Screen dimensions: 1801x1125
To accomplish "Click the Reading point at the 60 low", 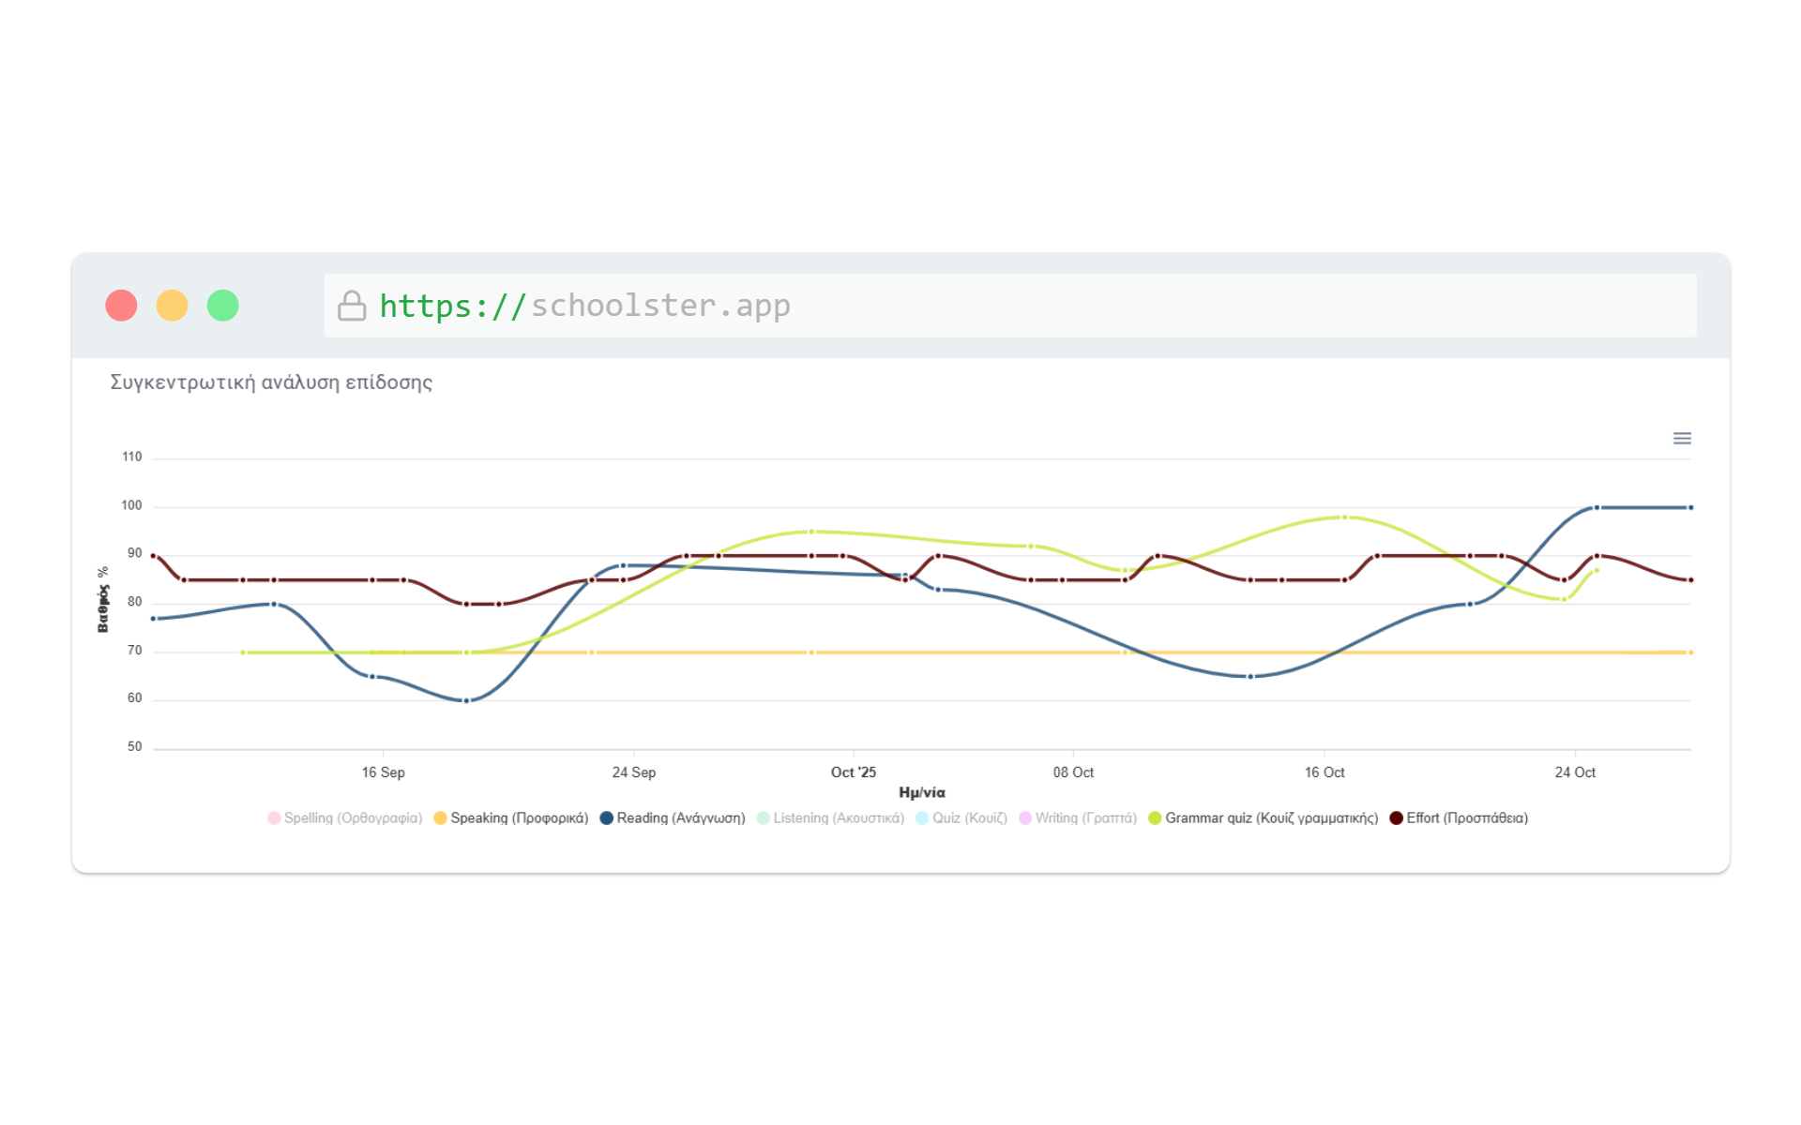I will click(x=466, y=700).
